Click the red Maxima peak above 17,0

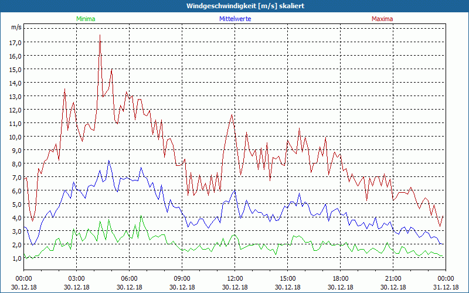point(100,36)
